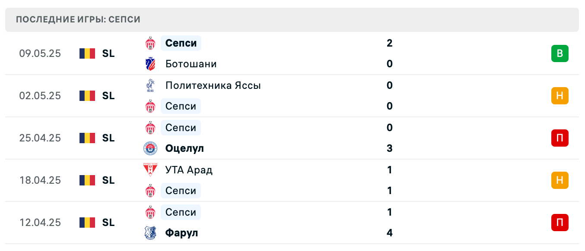Screen dimensions: 585x251
Task: Click the green В result badge
Action: click(560, 53)
